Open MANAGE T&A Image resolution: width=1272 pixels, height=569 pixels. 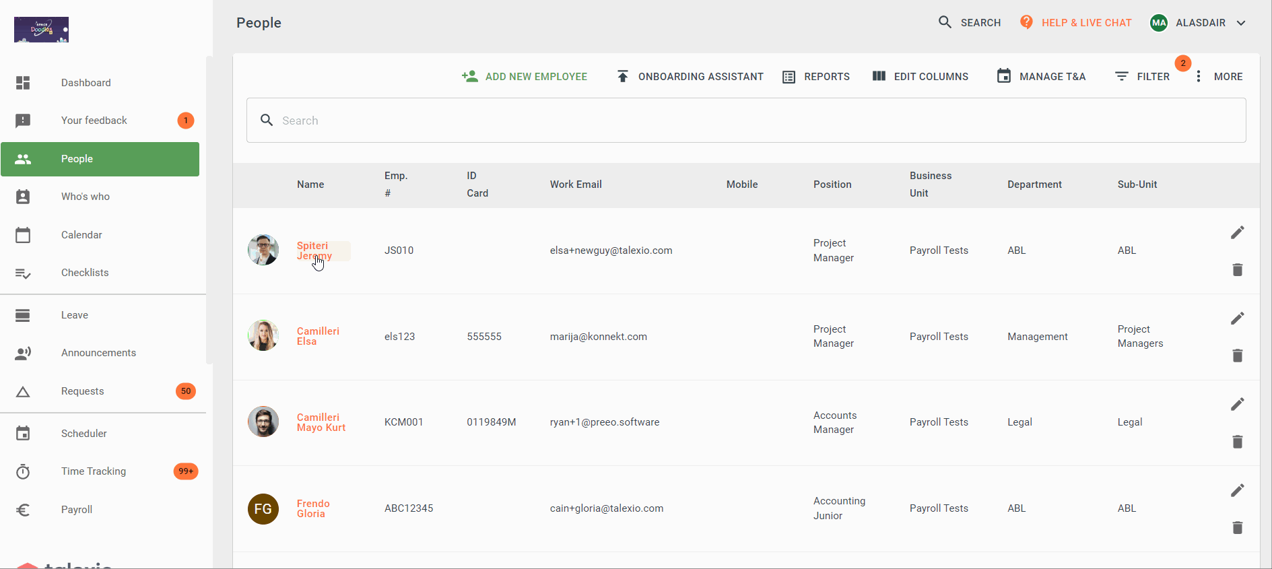click(x=1041, y=77)
